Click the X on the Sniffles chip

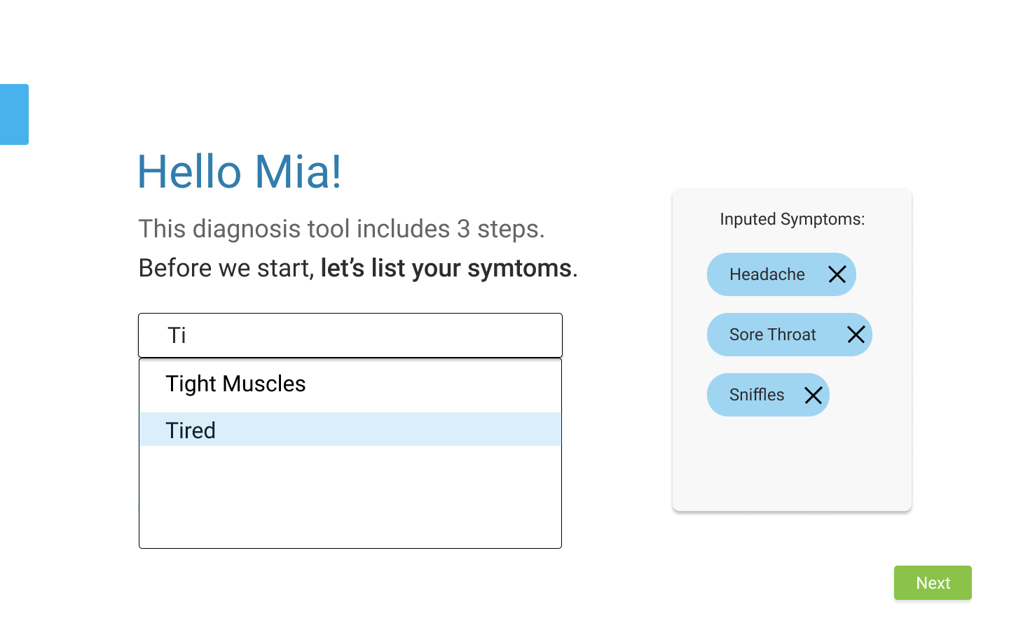pos(813,395)
